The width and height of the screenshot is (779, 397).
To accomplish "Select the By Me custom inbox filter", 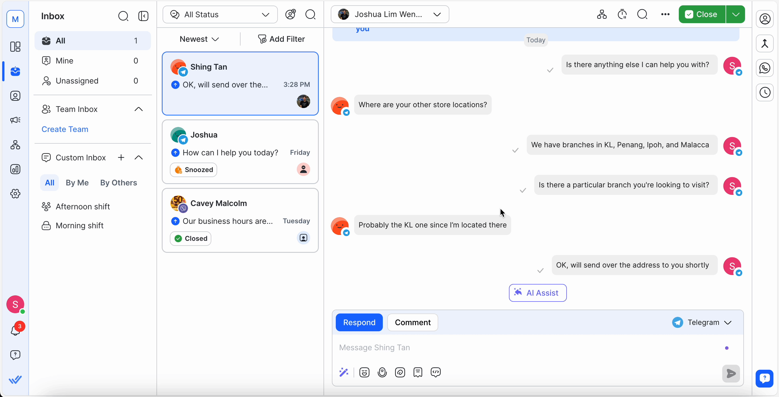I will coord(77,183).
